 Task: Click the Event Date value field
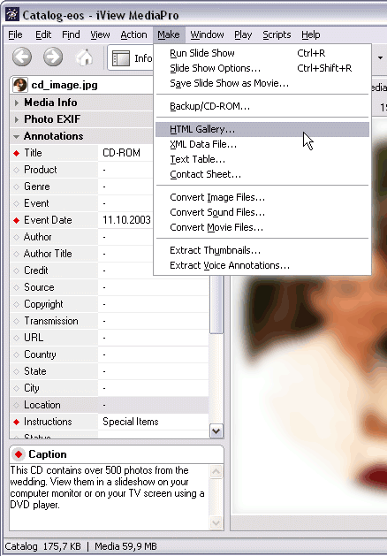(153, 220)
